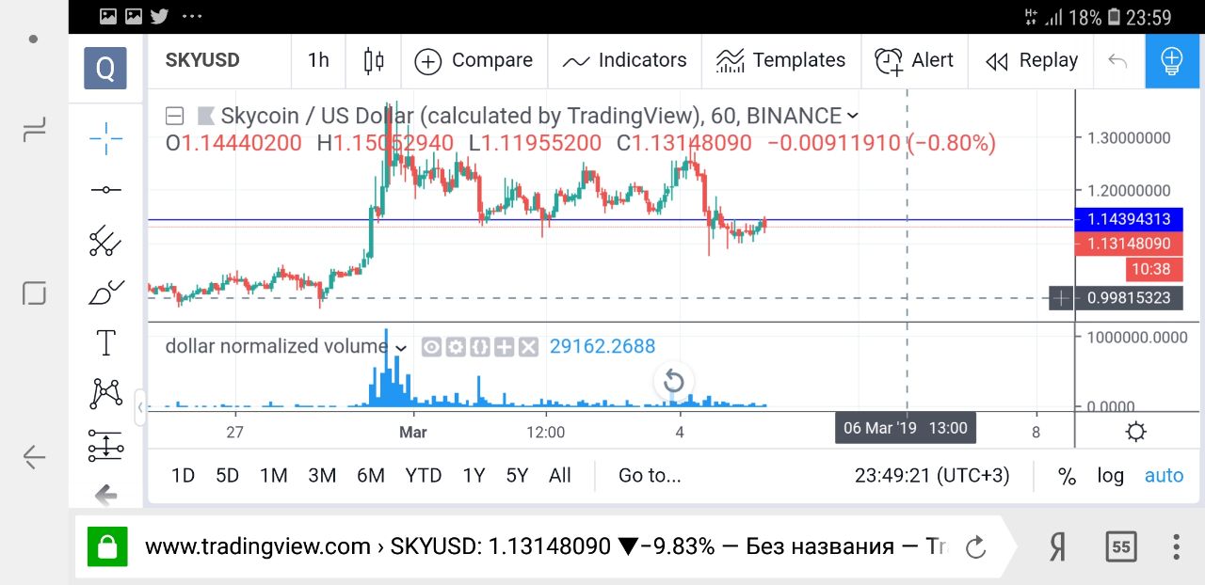Click the blue lightbulb ideas button
1205x585 pixels.
(1172, 62)
